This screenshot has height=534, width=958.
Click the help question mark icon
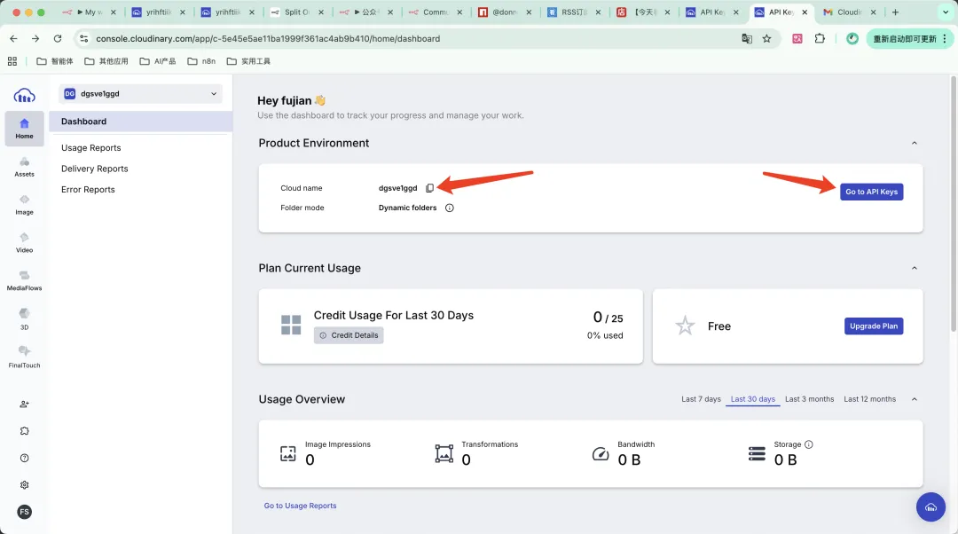pos(24,458)
